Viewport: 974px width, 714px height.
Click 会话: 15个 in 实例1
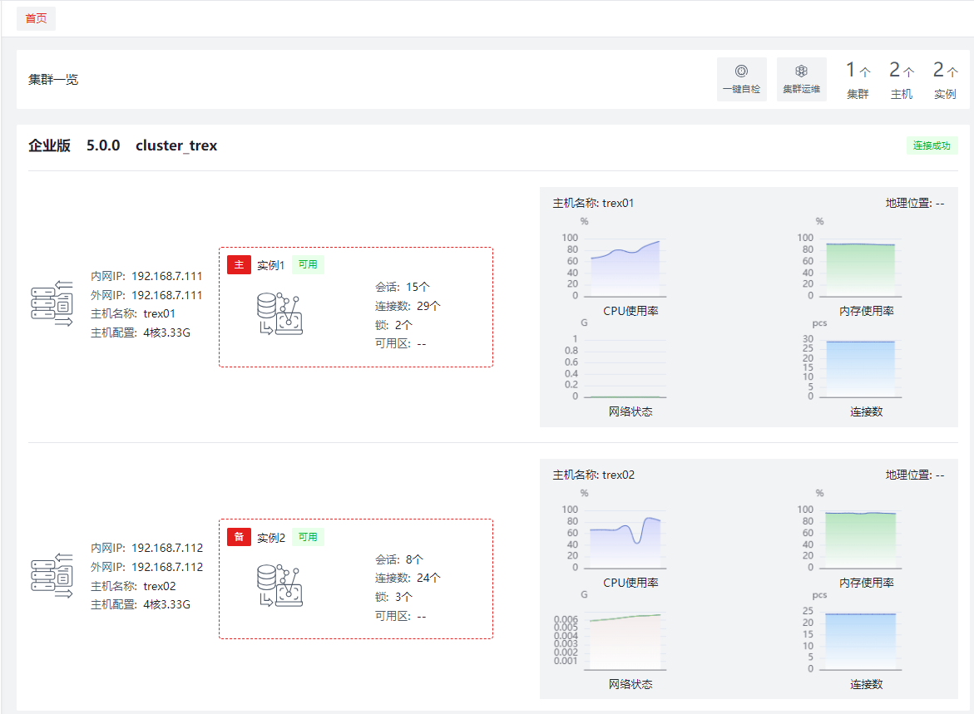pyautogui.click(x=403, y=288)
